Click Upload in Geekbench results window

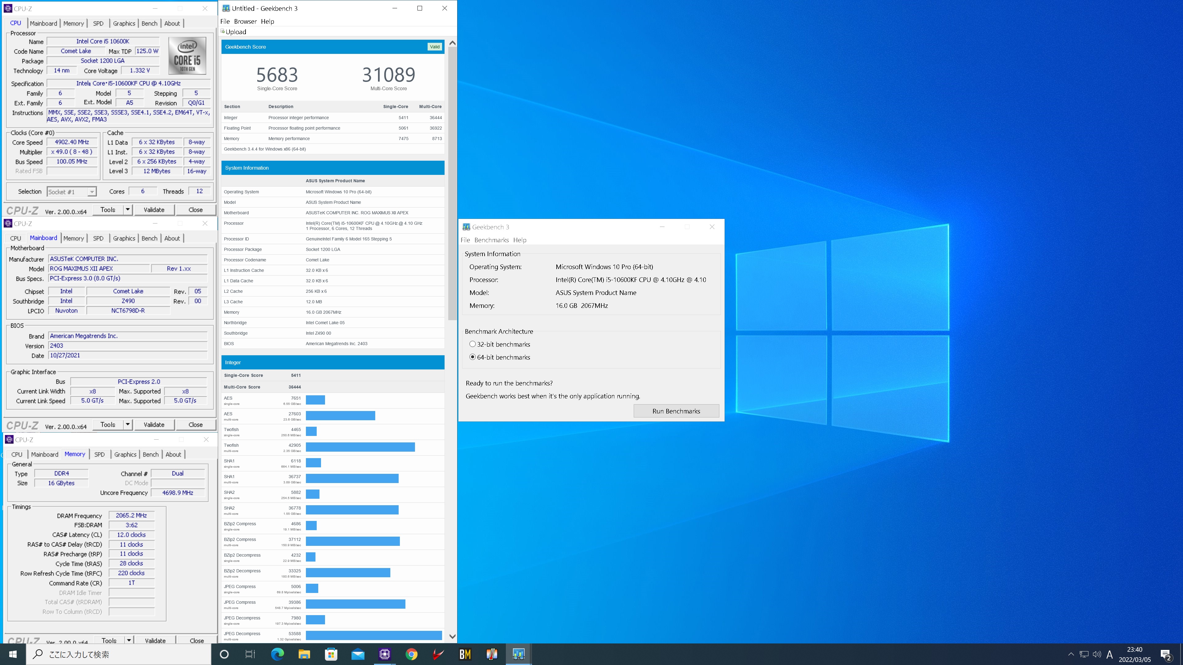236,32
